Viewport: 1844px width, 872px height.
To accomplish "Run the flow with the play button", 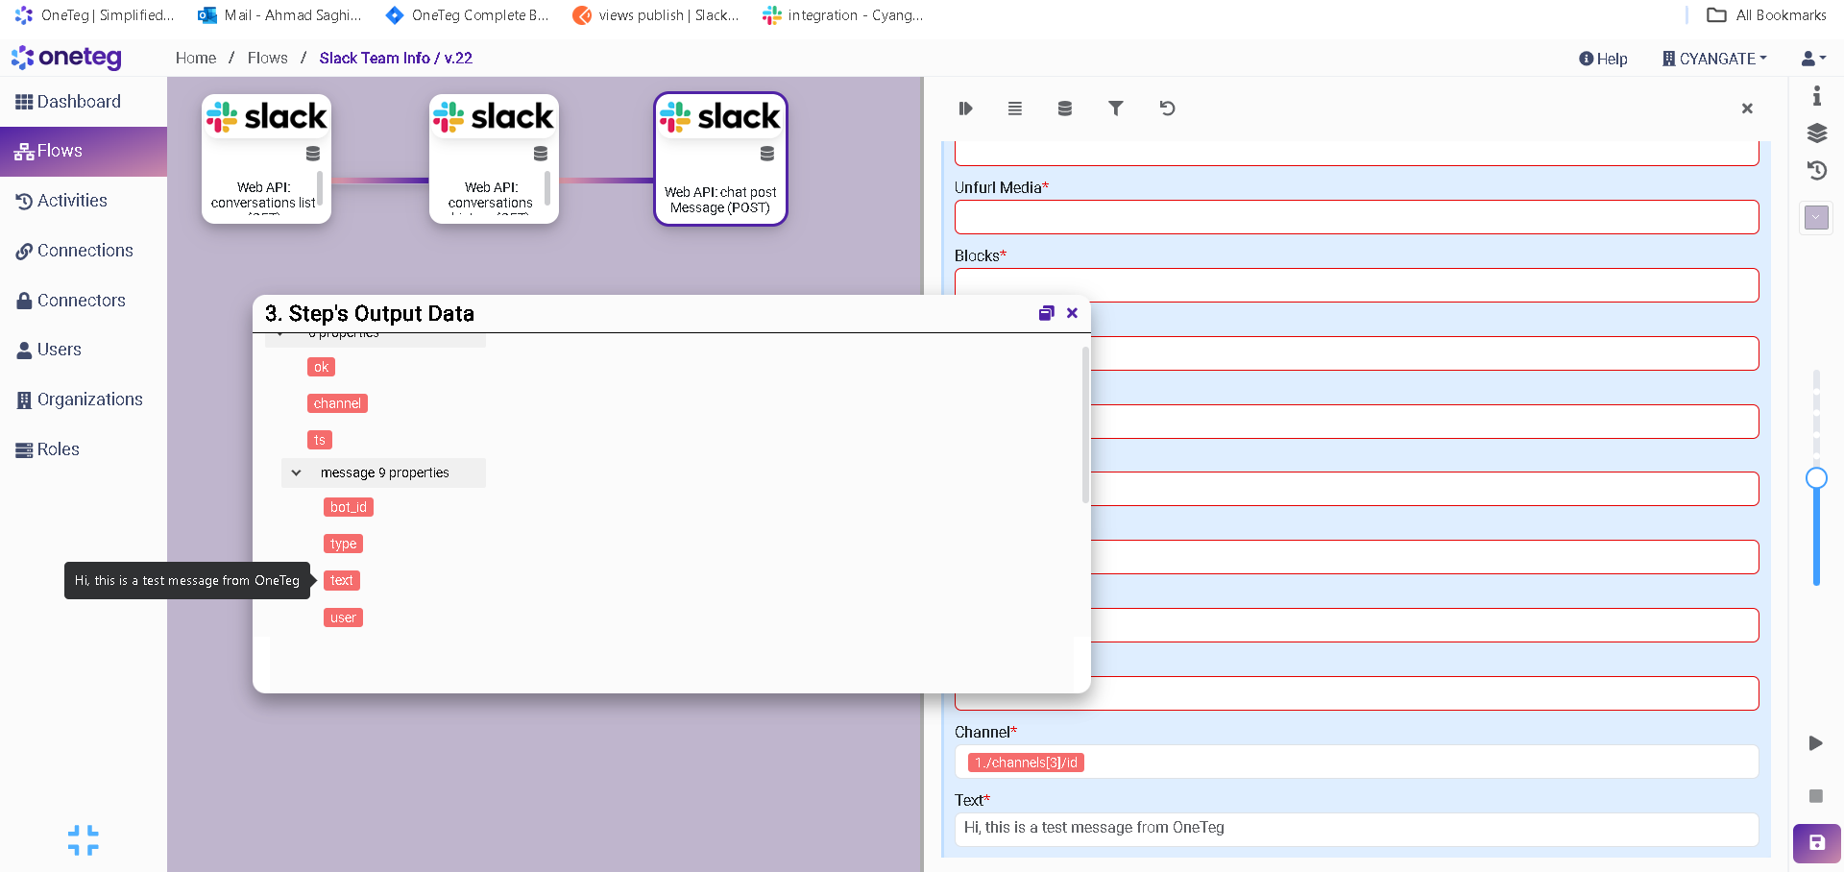I will click(1815, 743).
